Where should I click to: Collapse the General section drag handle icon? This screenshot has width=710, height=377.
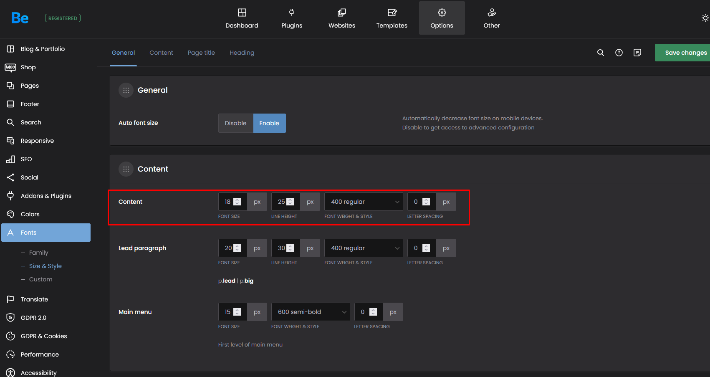[x=126, y=90]
